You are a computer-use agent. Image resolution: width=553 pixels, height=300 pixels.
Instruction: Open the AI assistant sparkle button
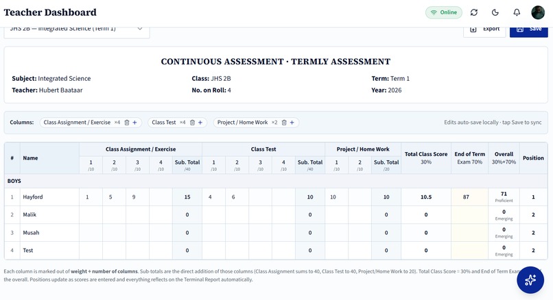pyautogui.click(x=530, y=280)
